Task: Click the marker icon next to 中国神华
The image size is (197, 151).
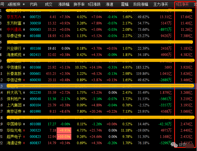Action: pos(23,124)
